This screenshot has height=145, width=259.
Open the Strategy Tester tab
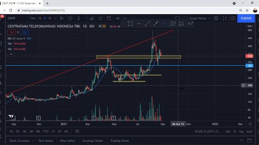[x=93, y=141]
